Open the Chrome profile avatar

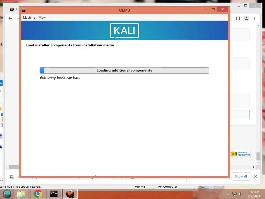pyautogui.click(x=246, y=18)
